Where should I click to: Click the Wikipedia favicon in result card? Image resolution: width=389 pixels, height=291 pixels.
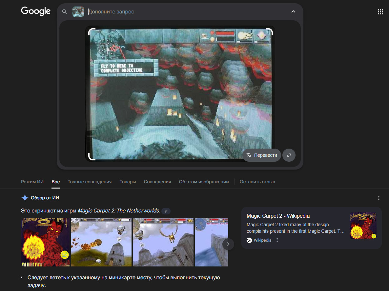point(250,240)
